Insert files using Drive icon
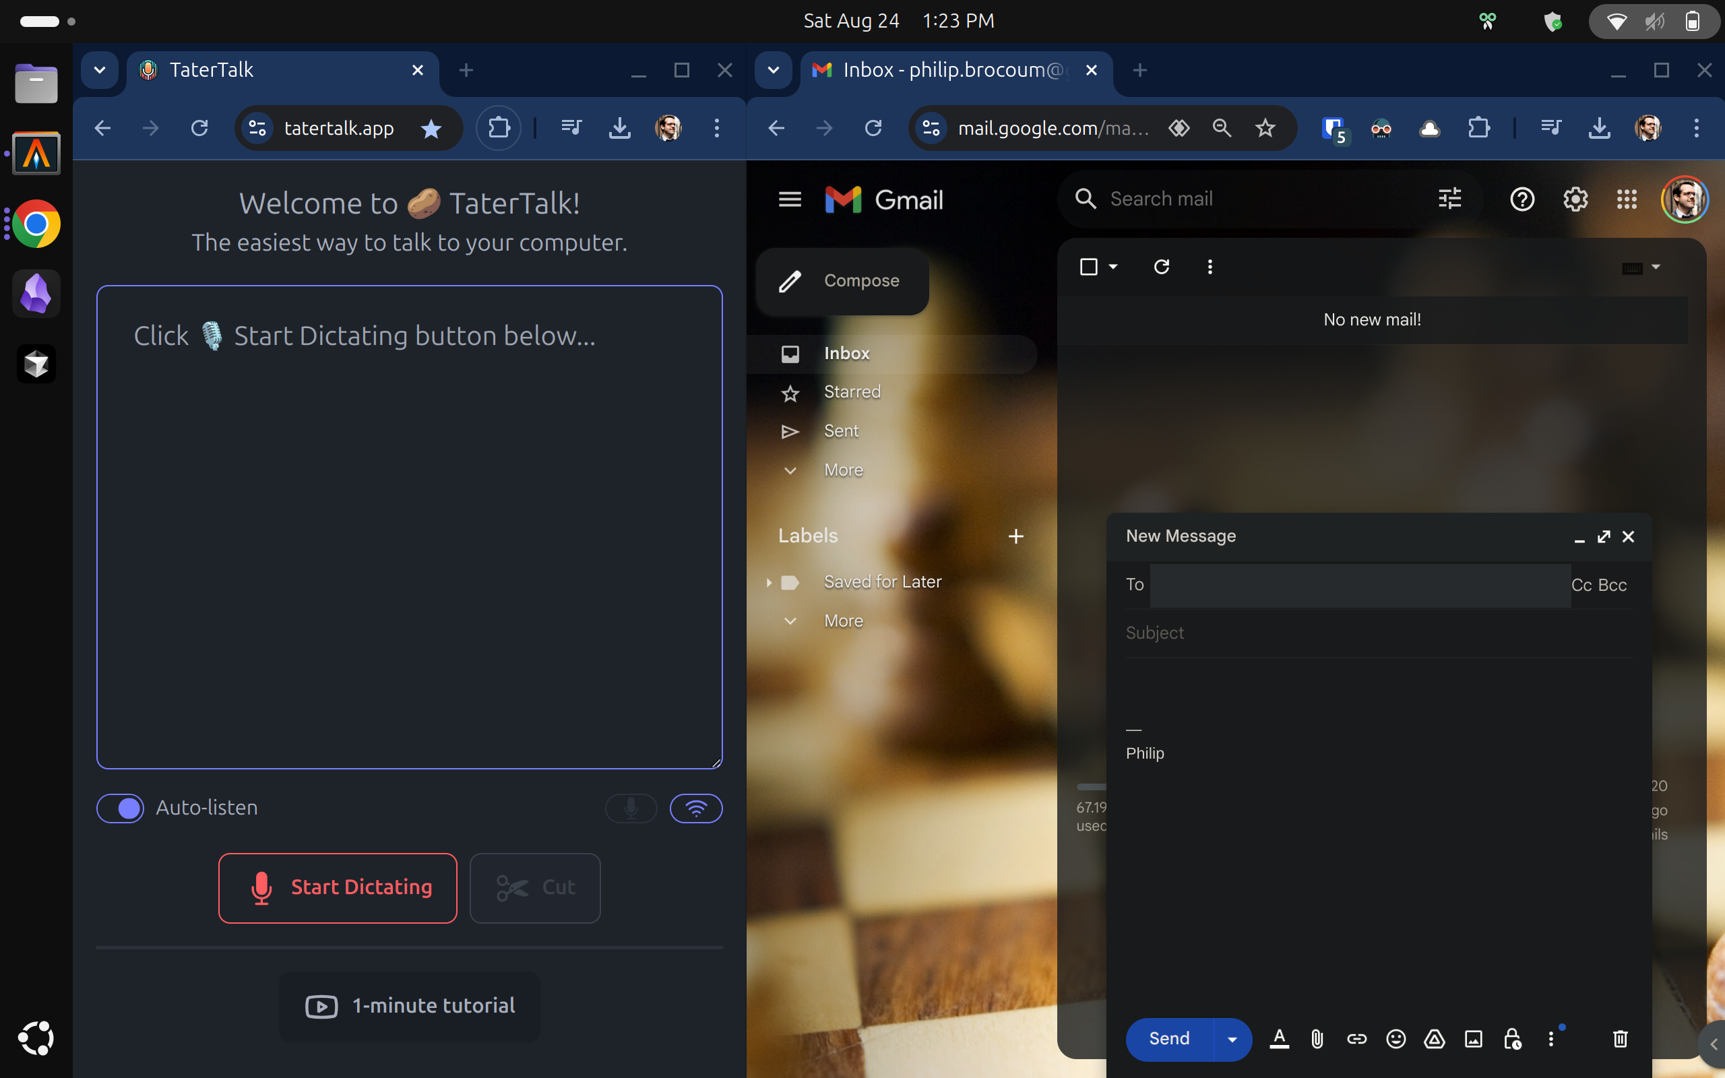Screen dimensions: 1725x1078 tap(1434, 1039)
